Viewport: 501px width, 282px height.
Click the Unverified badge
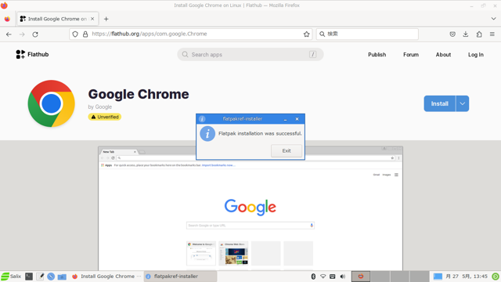(x=105, y=117)
